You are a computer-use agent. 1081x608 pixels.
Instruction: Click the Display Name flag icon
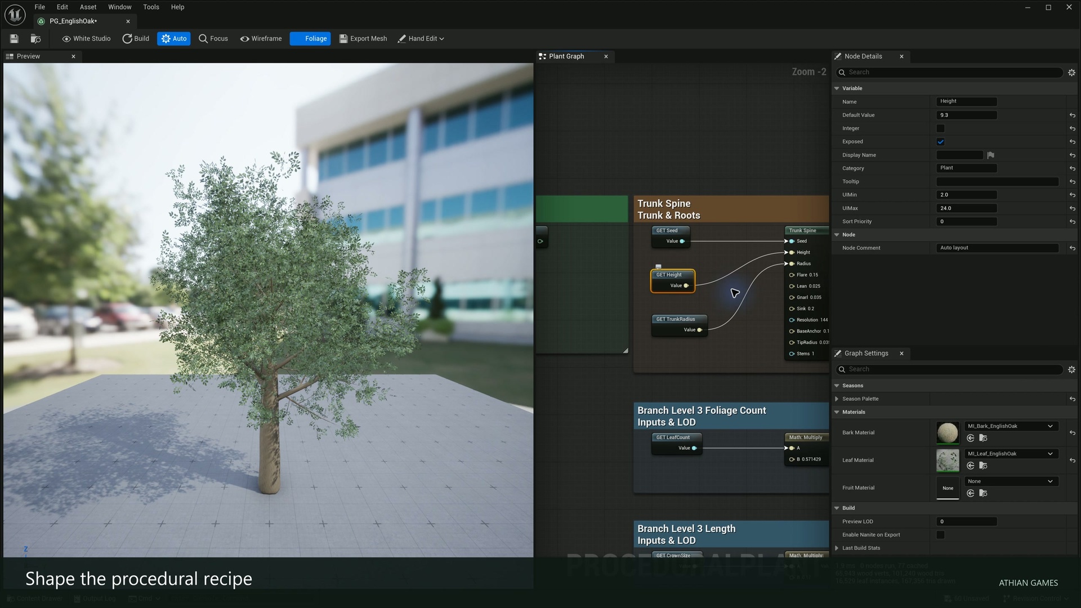point(990,155)
